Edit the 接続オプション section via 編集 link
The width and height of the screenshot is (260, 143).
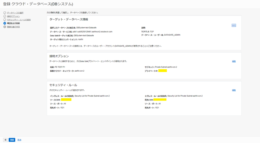tap(234, 61)
